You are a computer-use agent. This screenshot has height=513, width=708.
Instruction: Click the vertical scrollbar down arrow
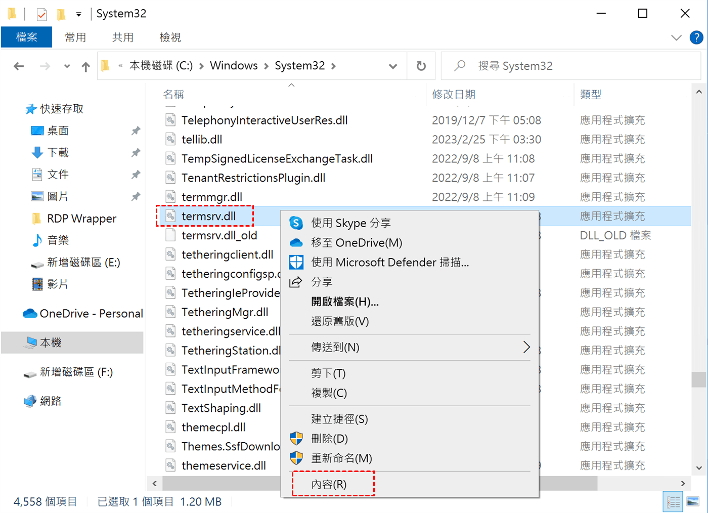coord(699,468)
